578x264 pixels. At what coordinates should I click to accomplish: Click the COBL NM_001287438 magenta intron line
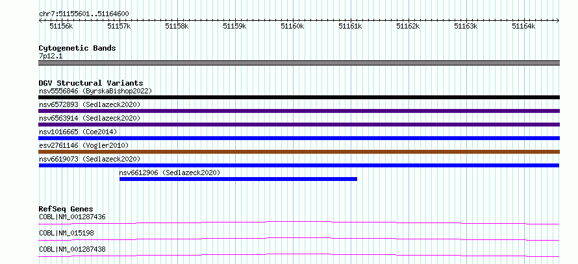coord(299,255)
